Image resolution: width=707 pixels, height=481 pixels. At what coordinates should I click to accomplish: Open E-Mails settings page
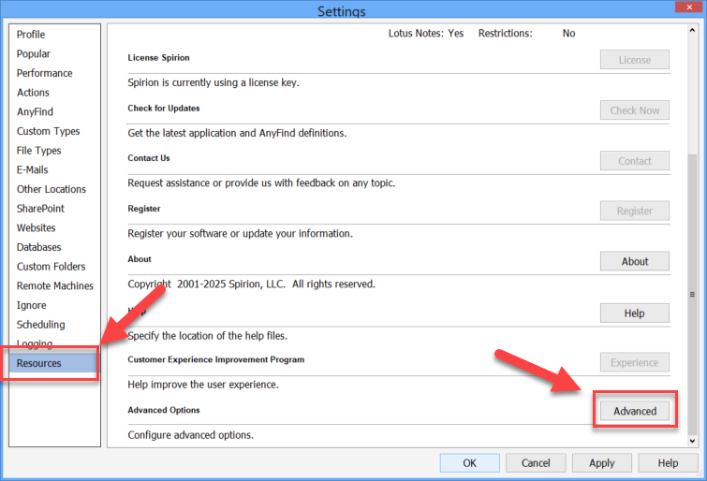33,170
